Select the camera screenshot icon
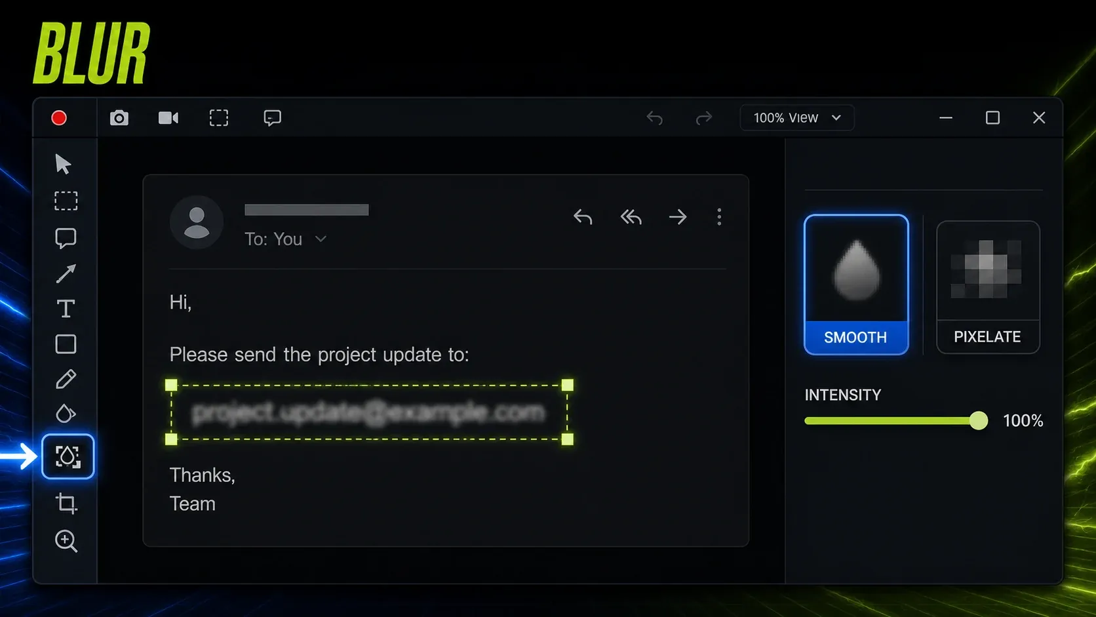This screenshot has width=1096, height=617. (x=119, y=118)
